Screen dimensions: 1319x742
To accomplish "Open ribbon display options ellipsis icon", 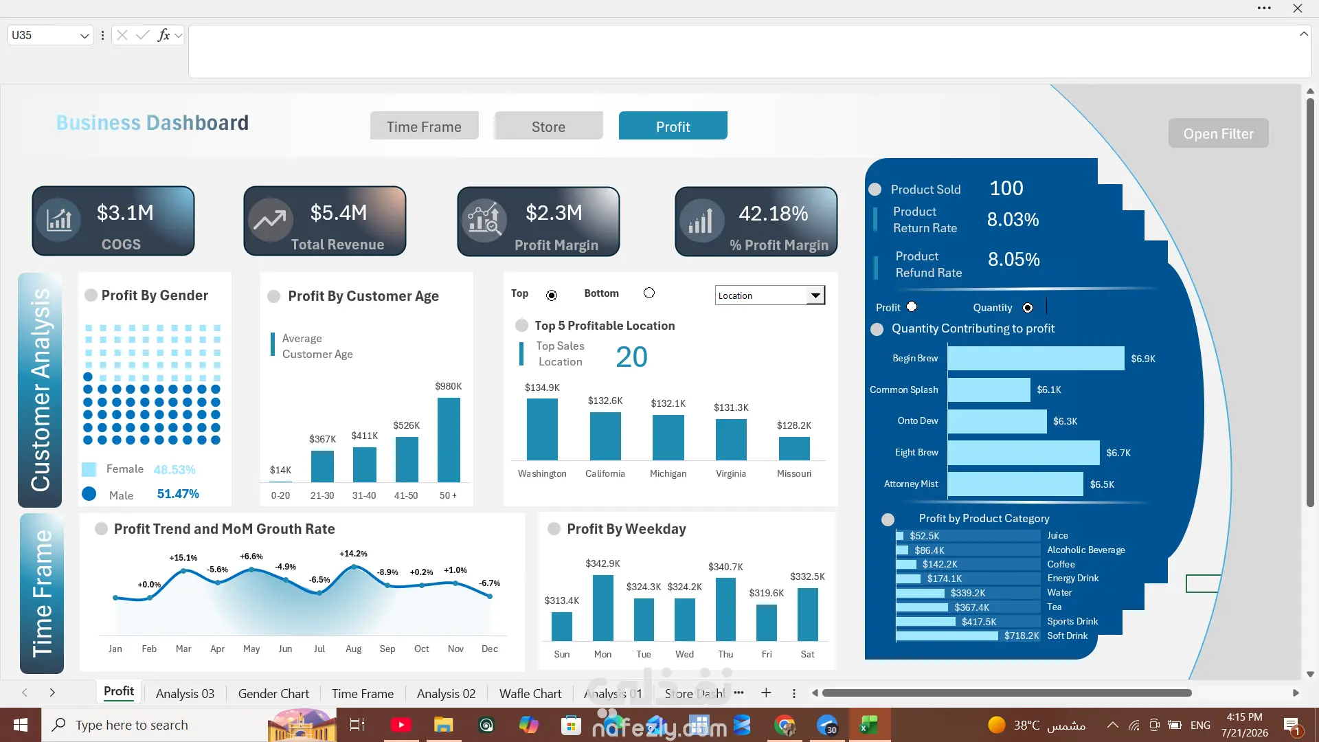I will 1264,8.
